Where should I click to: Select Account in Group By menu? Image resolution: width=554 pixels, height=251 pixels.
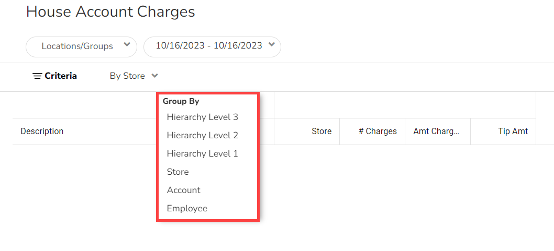[183, 190]
